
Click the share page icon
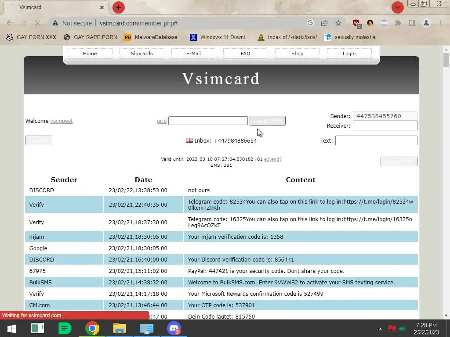(324, 23)
